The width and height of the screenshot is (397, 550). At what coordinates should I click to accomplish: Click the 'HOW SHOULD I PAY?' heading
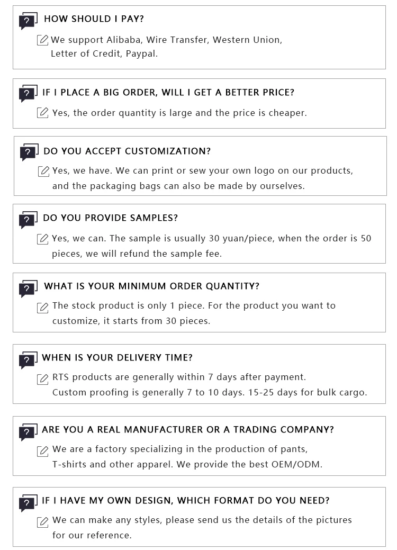pyautogui.click(x=94, y=19)
